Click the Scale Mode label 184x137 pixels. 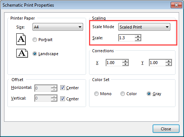(x=103, y=27)
